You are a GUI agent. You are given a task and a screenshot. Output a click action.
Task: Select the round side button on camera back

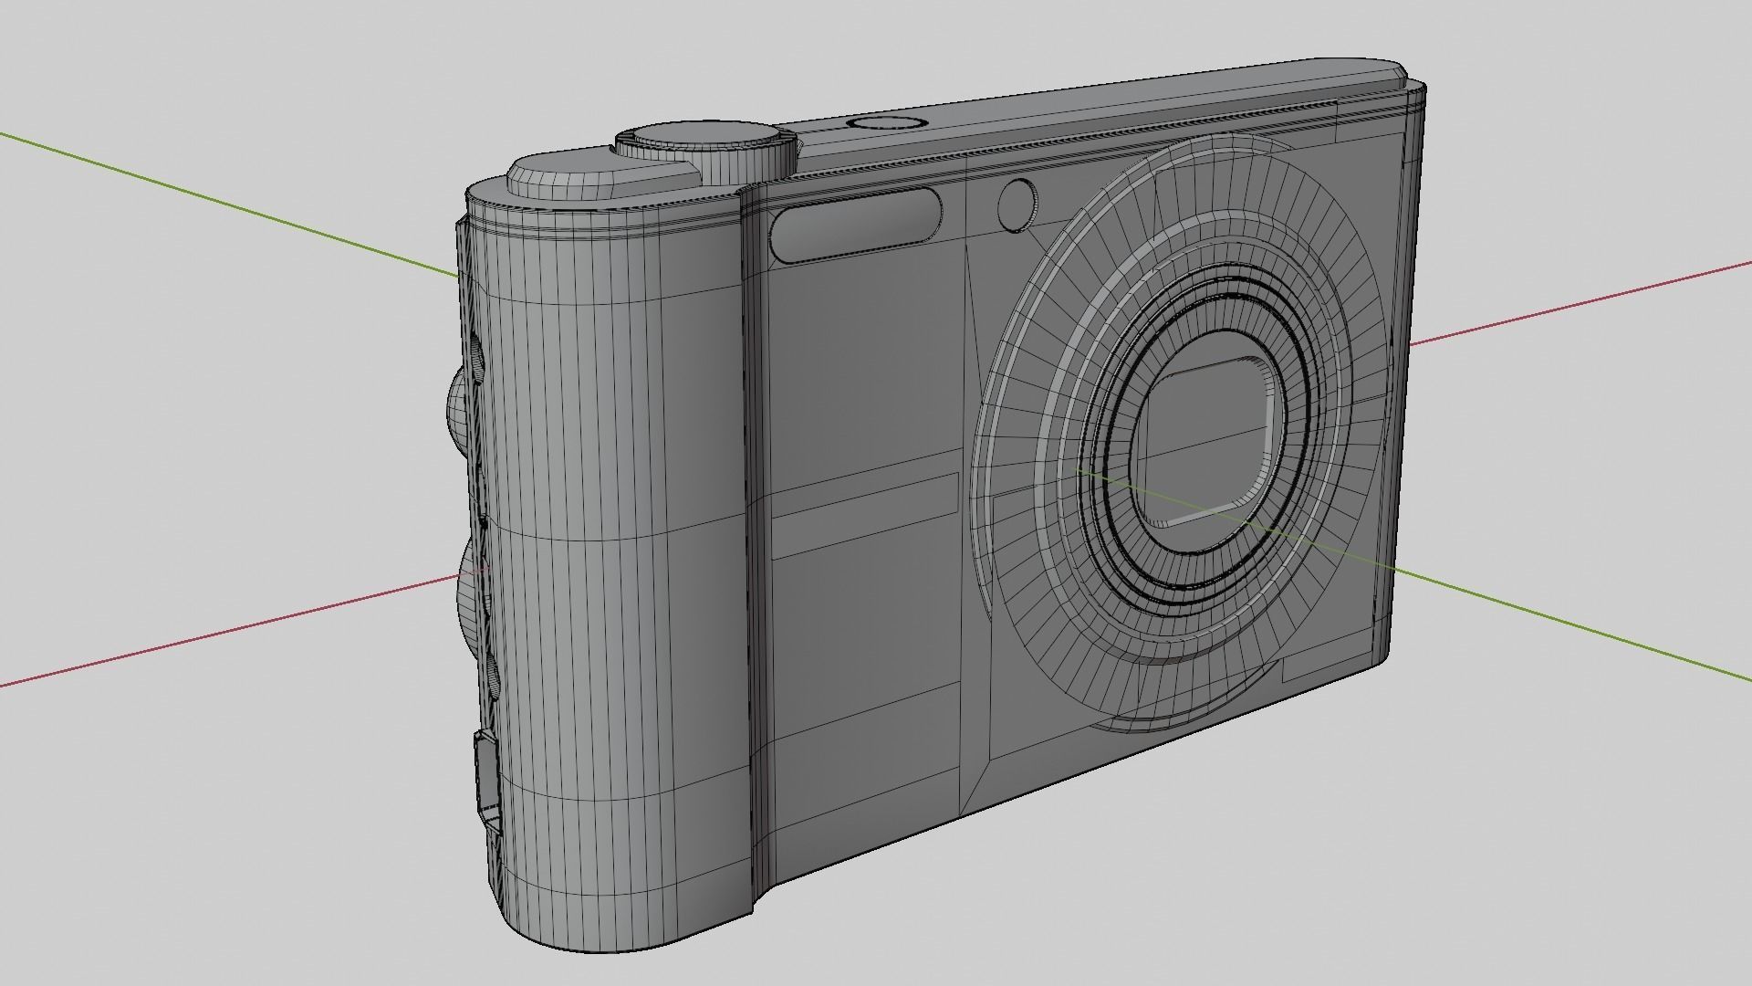[459, 413]
